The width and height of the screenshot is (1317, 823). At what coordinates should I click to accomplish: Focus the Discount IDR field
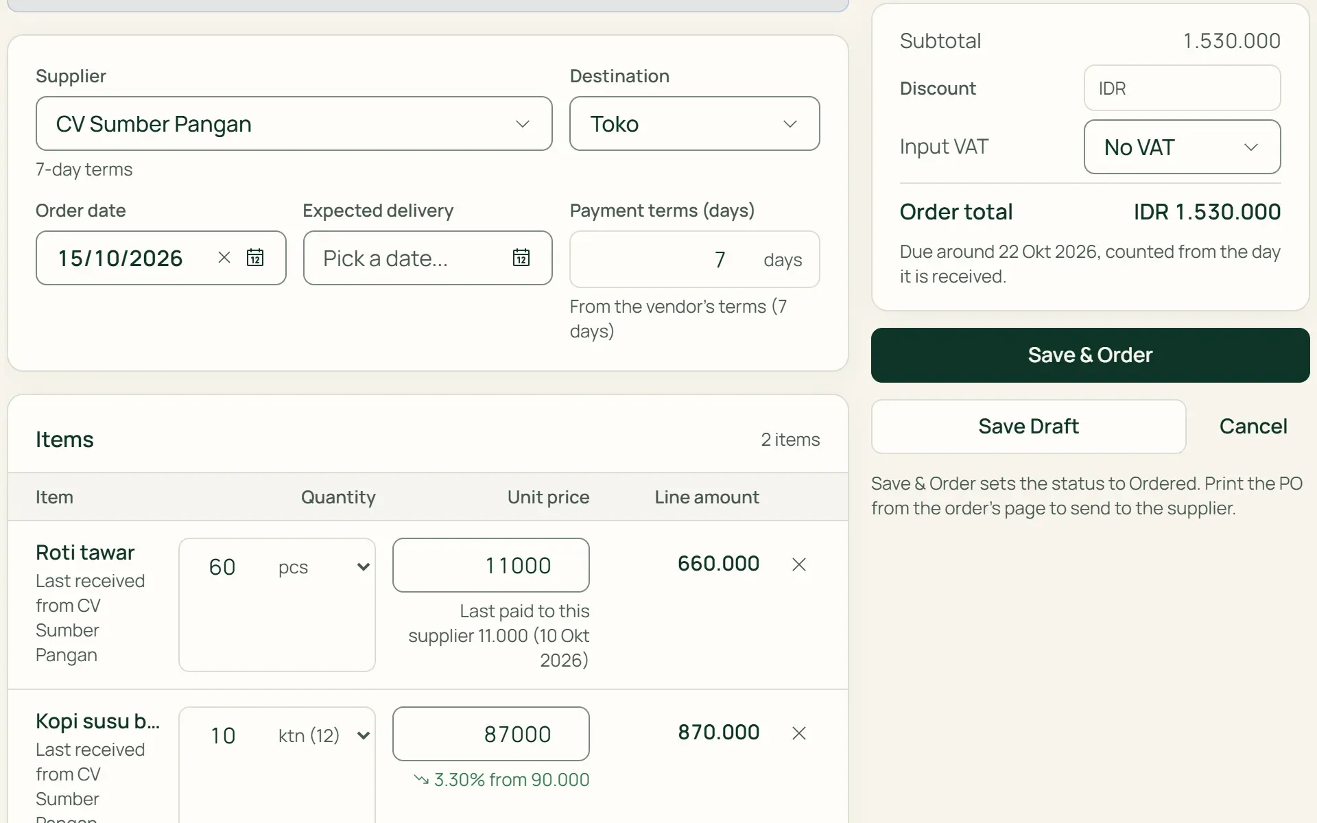point(1182,88)
